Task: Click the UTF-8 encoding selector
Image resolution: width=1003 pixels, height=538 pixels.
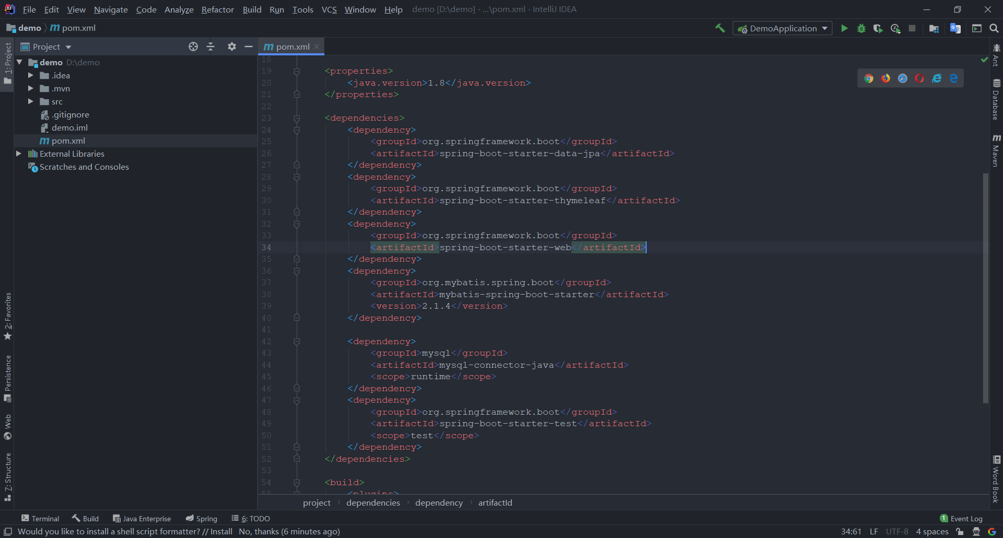Action: click(x=897, y=532)
